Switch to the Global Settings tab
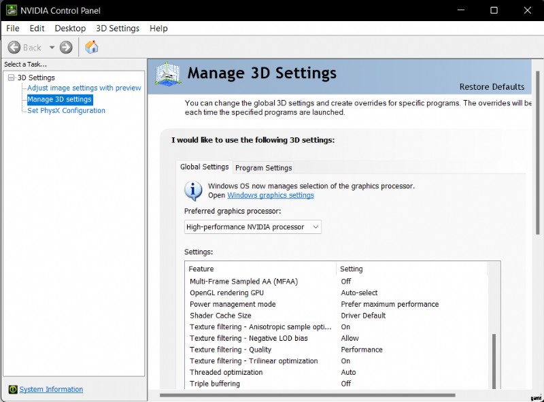The image size is (544, 402). (x=205, y=167)
